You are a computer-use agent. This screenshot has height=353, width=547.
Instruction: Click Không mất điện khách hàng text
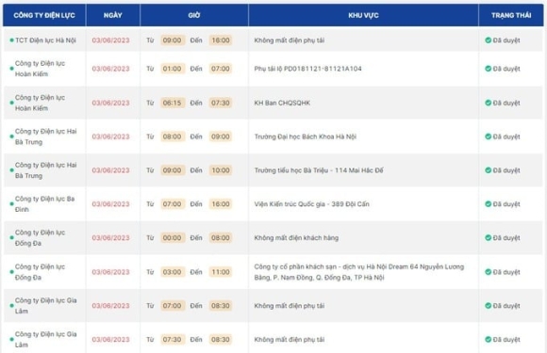[x=296, y=238]
